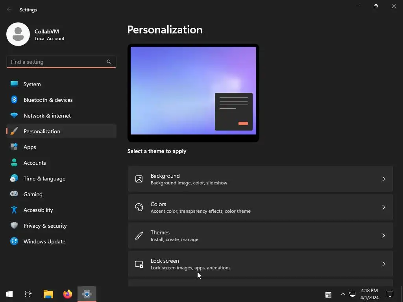Click the System monitor icon in sidebar
Viewport: 403px width, 302px height.
click(x=14, y=84)
